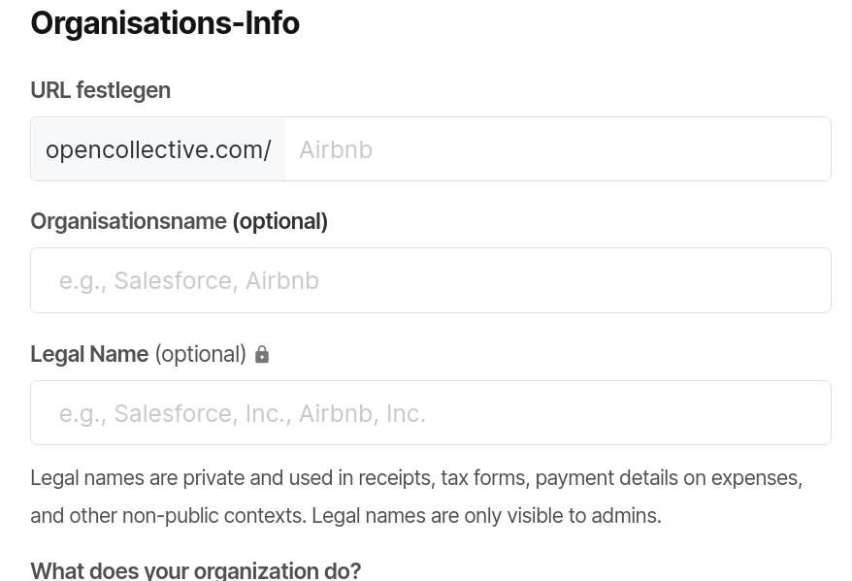Click the opencollective.com/ URL prefix
Viewport: 852px width, 581px height.
[158, 149]
